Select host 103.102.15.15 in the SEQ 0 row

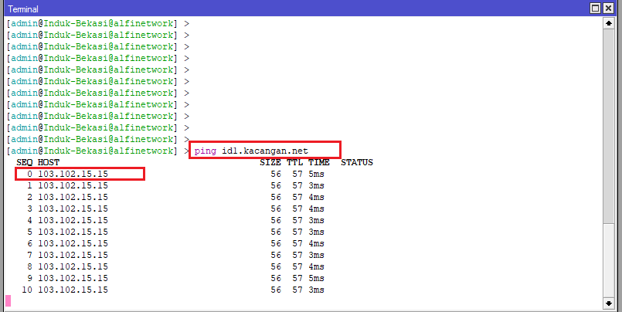pos(73,175)
